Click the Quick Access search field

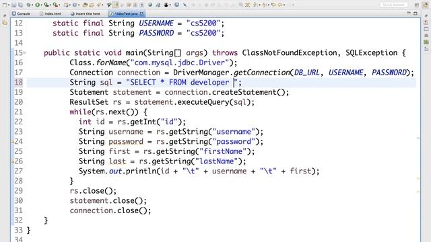pyautogui.click(x=393, y=5)
